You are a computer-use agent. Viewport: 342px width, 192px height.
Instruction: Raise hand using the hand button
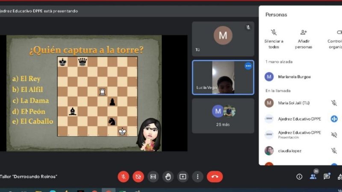(x=168, y=177)
